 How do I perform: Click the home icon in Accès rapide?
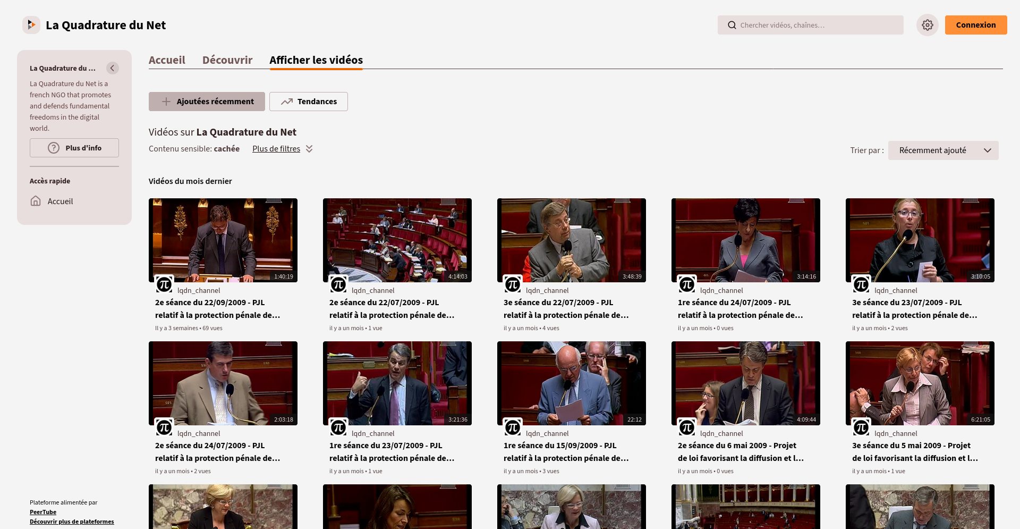[36, 201]
